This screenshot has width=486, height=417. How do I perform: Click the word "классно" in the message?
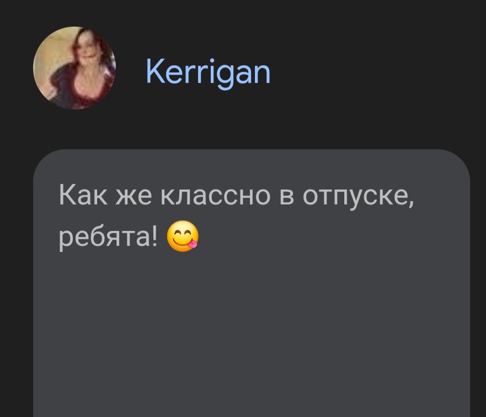pyautogui.click(x=216, y=196)
